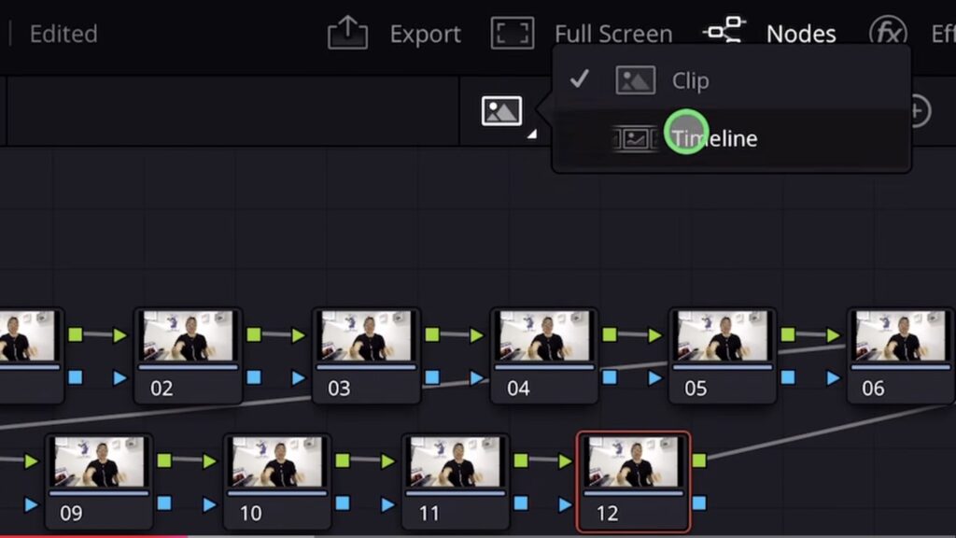Screen dimensions: 956x538
Task: Click the Export upload icon
Action: pyautogui.click(x=347, y=34)
